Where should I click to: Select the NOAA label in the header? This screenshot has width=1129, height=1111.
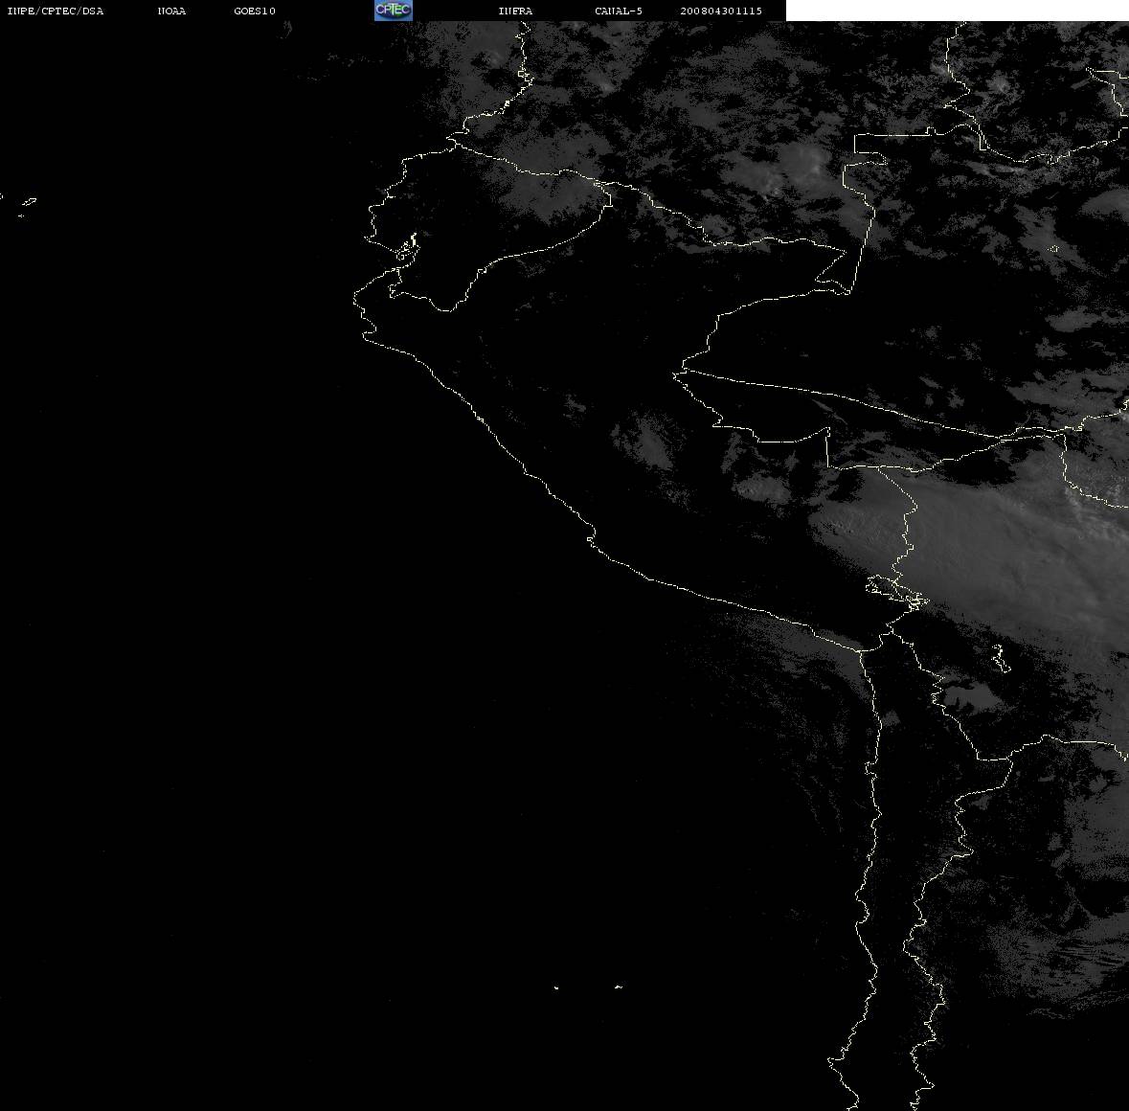(171, 11)
